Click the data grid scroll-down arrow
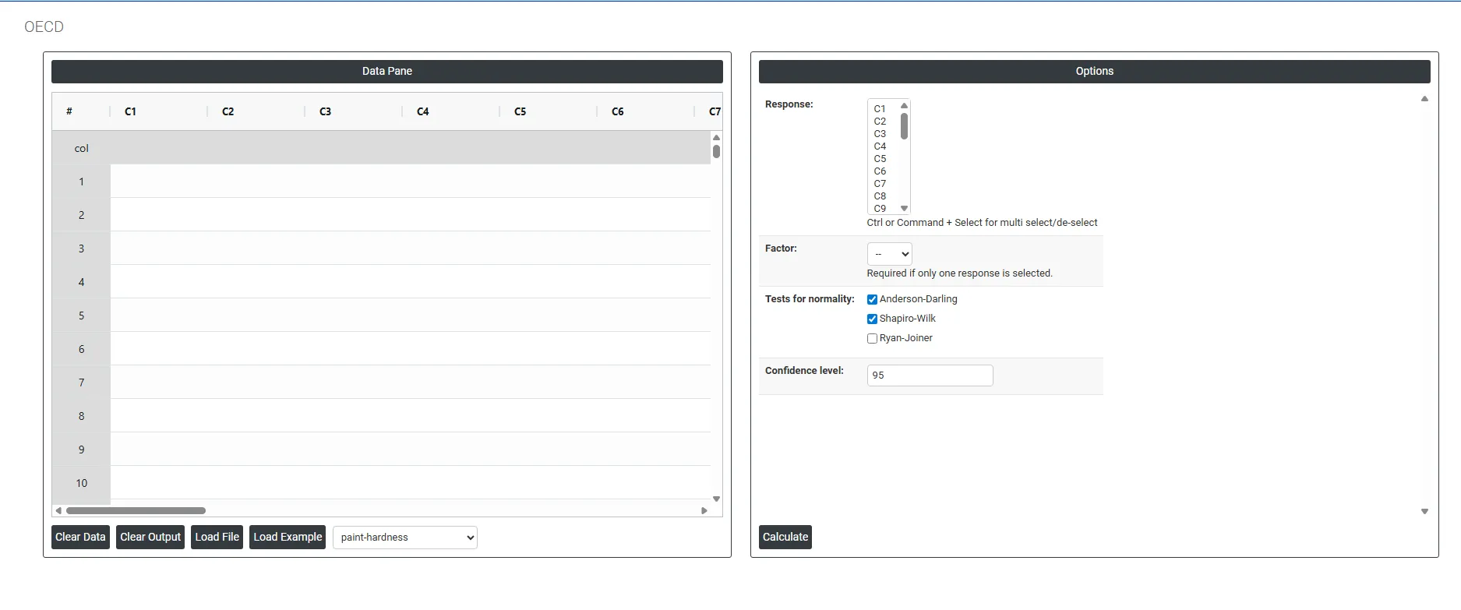Viewport: 1461px width, 610px height. (716, 499)
